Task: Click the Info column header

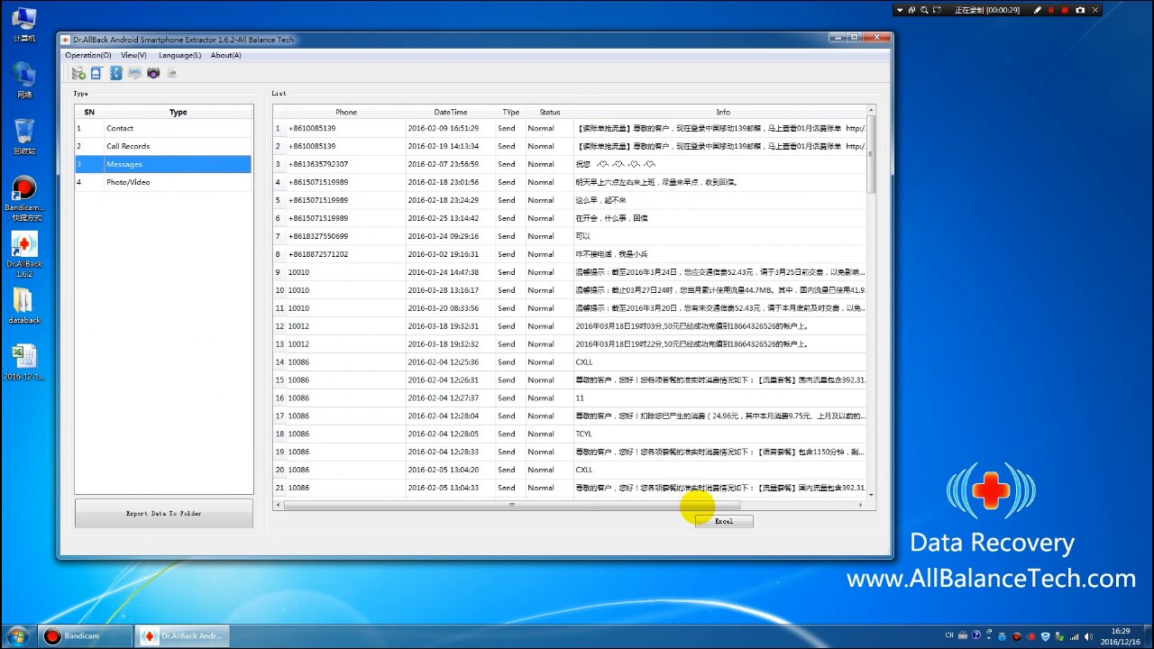Action: tap(723, 112)
